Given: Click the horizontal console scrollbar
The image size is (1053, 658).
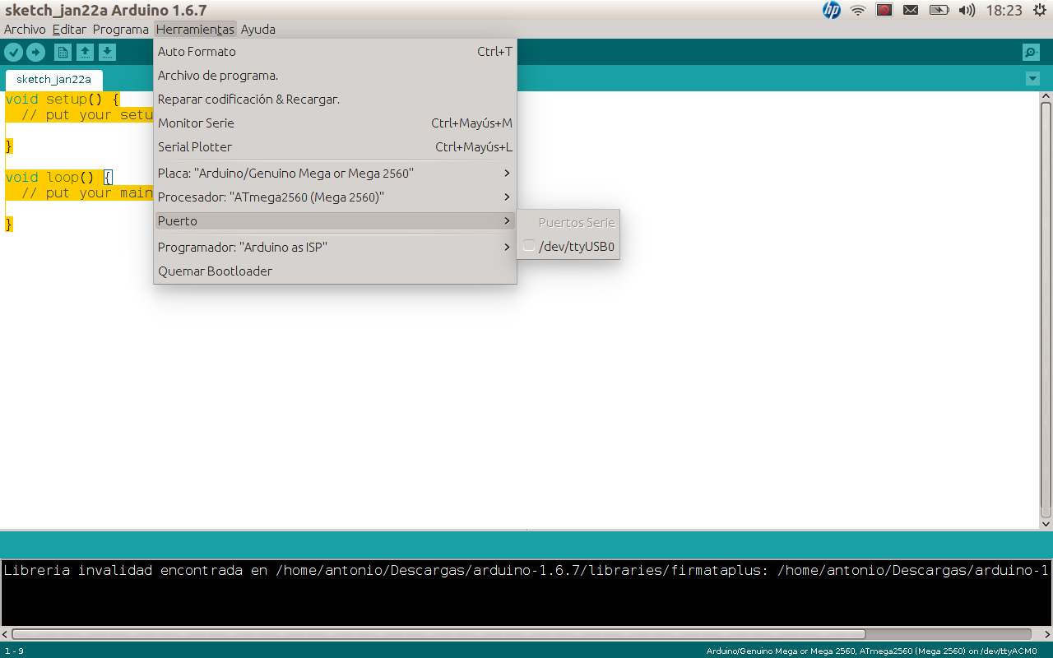Looking at the screenshot, I should [438, 634].
